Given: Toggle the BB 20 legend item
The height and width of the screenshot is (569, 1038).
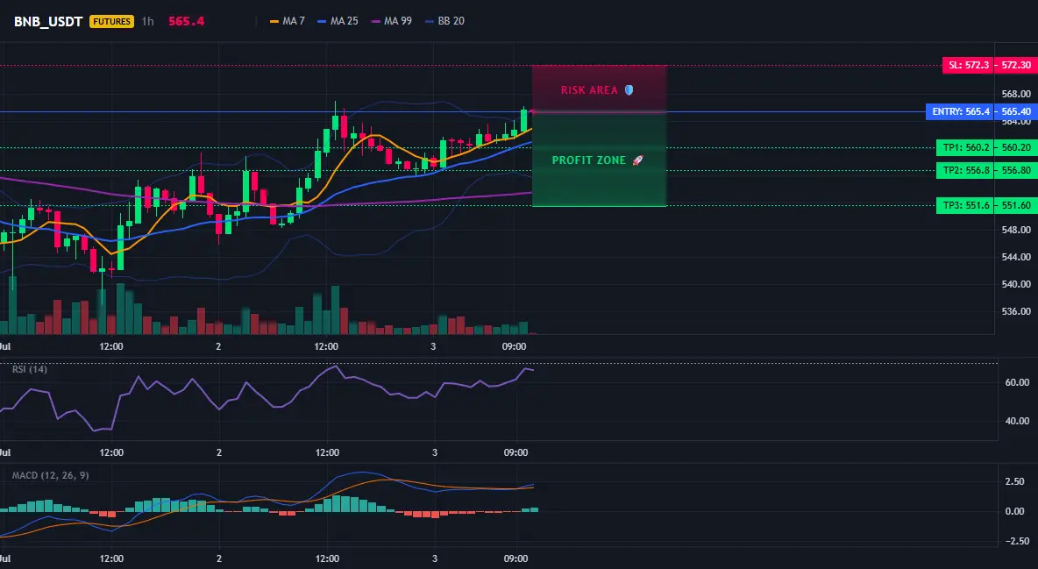Looking at the screenshot, I should (444, 21).
